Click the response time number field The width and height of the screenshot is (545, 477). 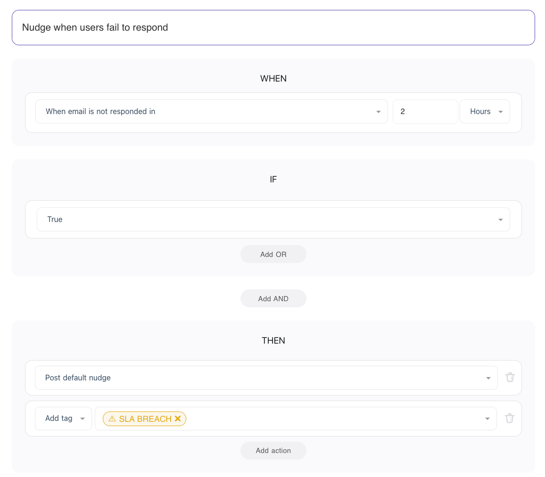click(x=425, y=112)
